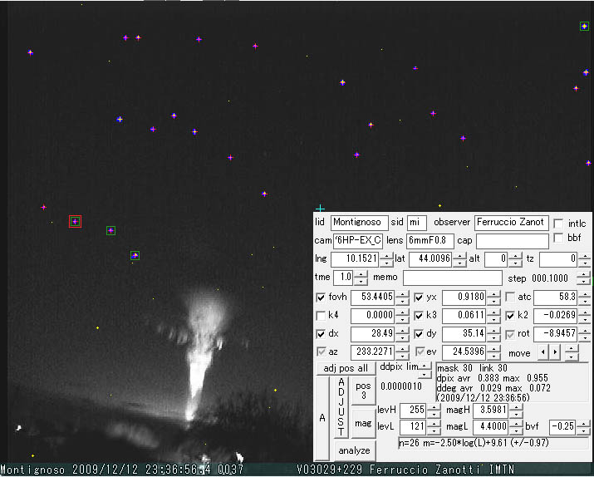Screen dimensions: 594x477
Task: Increase magH with its up arrow
Action: [516, 406]
